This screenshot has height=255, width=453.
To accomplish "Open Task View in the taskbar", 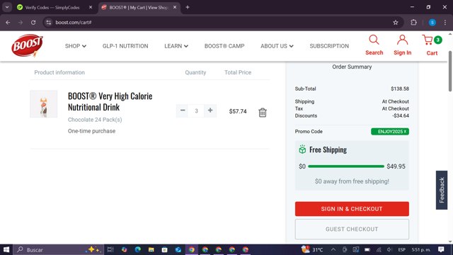I will pos(110,249).
